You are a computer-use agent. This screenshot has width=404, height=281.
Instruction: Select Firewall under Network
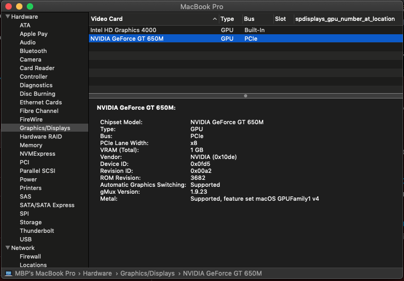click(x=30, y=256)
